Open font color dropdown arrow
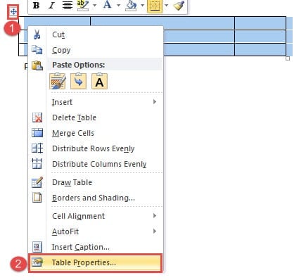Image resolution: width=306 pixels, height=280 pixels. (x=119, y=5)
